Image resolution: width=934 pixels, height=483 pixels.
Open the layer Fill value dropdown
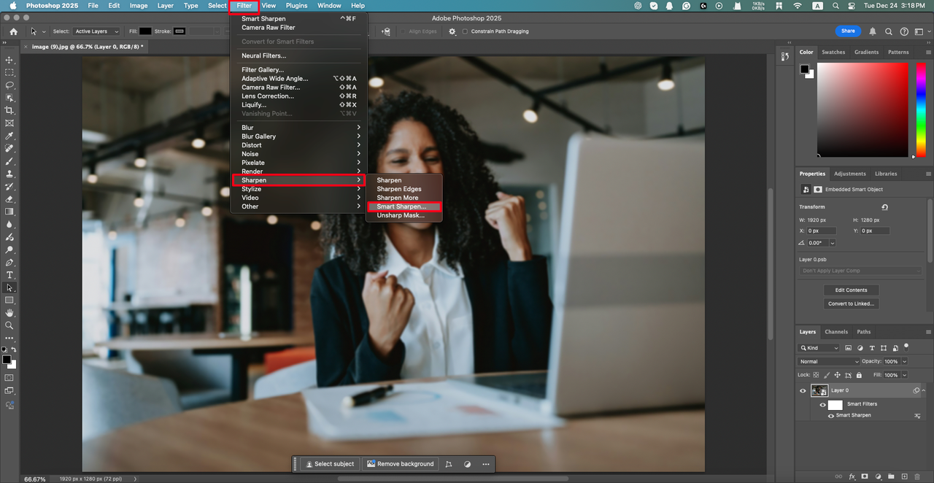point(905,375)
